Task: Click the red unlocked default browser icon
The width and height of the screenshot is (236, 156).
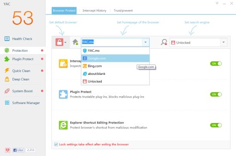Action: (x=59, y=42)
